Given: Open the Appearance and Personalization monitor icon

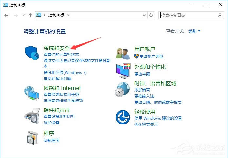Looking at the screenshot, I should [123, 71].
